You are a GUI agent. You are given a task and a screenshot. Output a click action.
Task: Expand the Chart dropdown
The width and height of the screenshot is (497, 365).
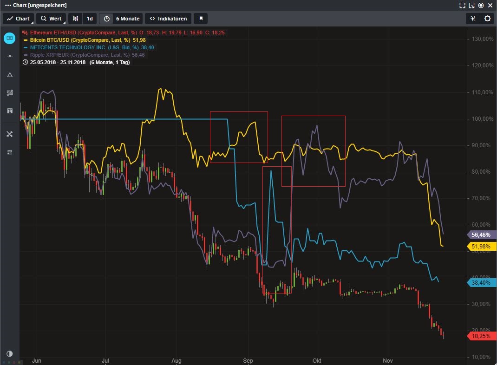tap(19, 19)
